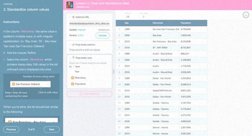Collapse the Drop empty columns module
This screenshot has width=252, height=136.
[70, 45]
